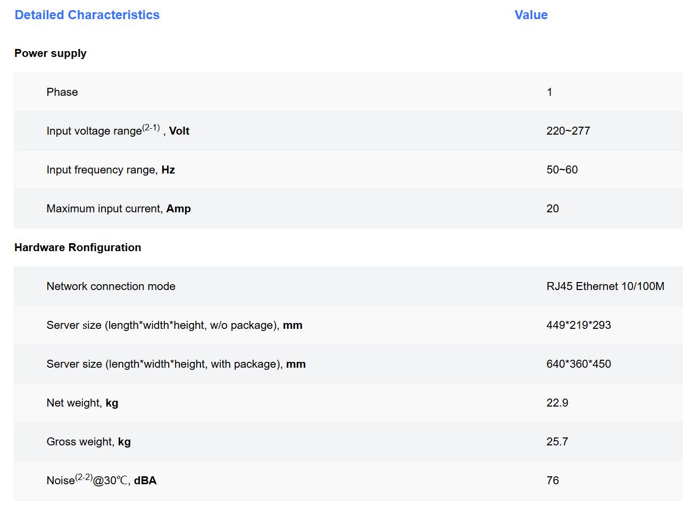This screenshot has width=683, height=505.
Task: Click the Net weight value 22.9
Action: click(557, 403)
